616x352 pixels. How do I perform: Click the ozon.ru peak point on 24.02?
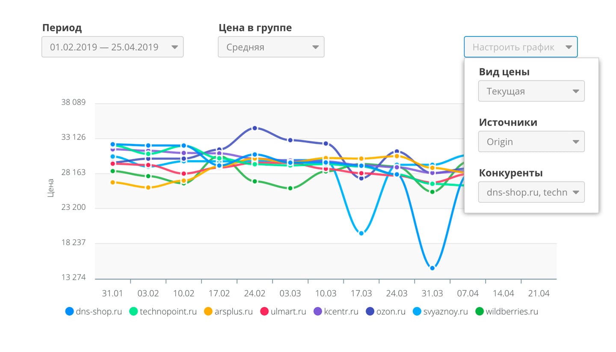coord(255,128)
